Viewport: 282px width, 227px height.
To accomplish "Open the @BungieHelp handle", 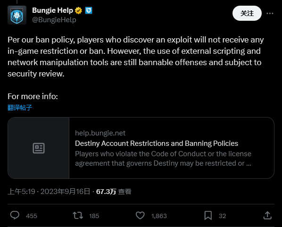I will pos(54,20).
